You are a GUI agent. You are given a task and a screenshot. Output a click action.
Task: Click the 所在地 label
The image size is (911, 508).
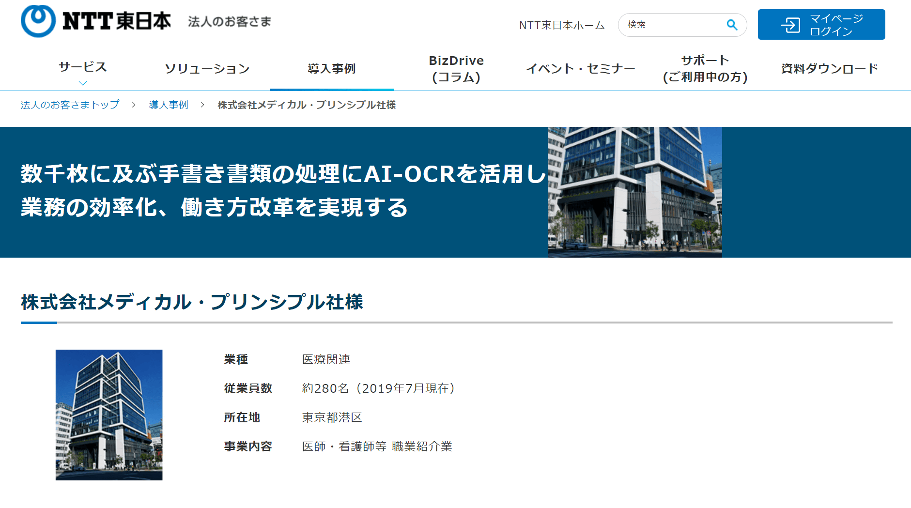242,417
